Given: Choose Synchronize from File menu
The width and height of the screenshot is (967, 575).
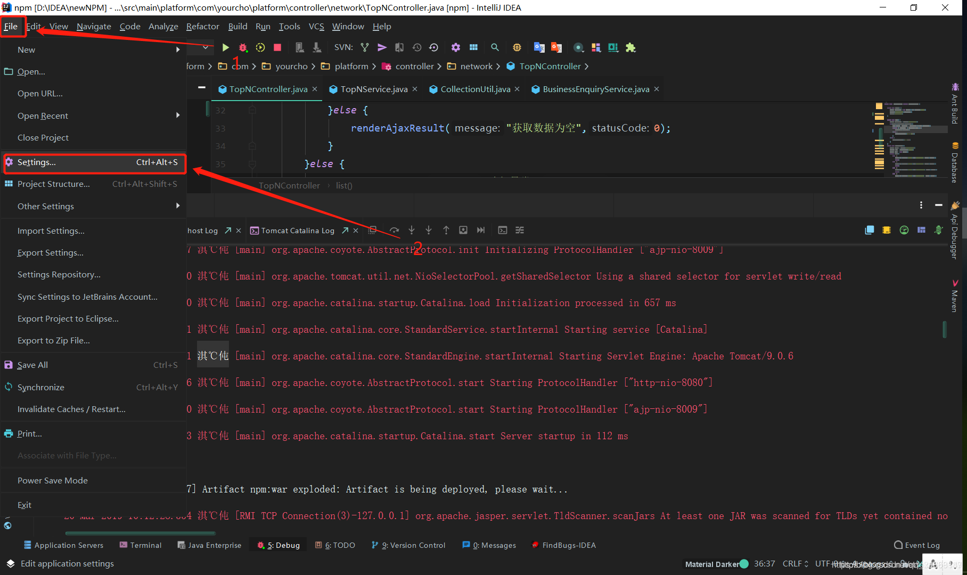Looking at the screenshot, I should [93, 387].
